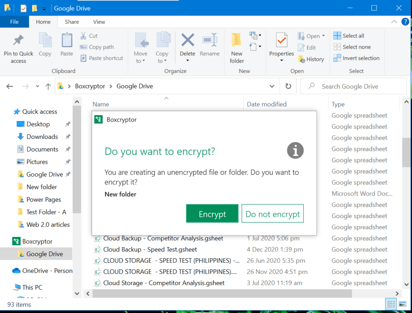The height and width of the screenshot is (313, 412).
Task: Switch to the Share tab
Action: [x=72, y=22]
